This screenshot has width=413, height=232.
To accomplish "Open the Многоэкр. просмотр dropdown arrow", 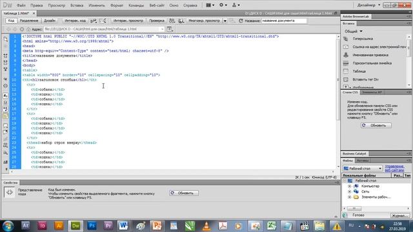I will 225,21.
